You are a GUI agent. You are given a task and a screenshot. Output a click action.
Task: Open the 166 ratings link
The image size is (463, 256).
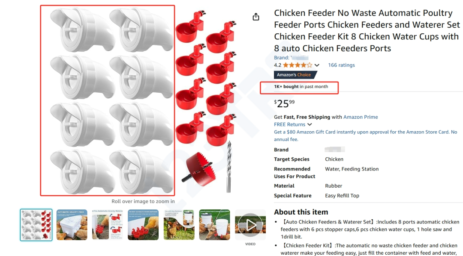341,65
